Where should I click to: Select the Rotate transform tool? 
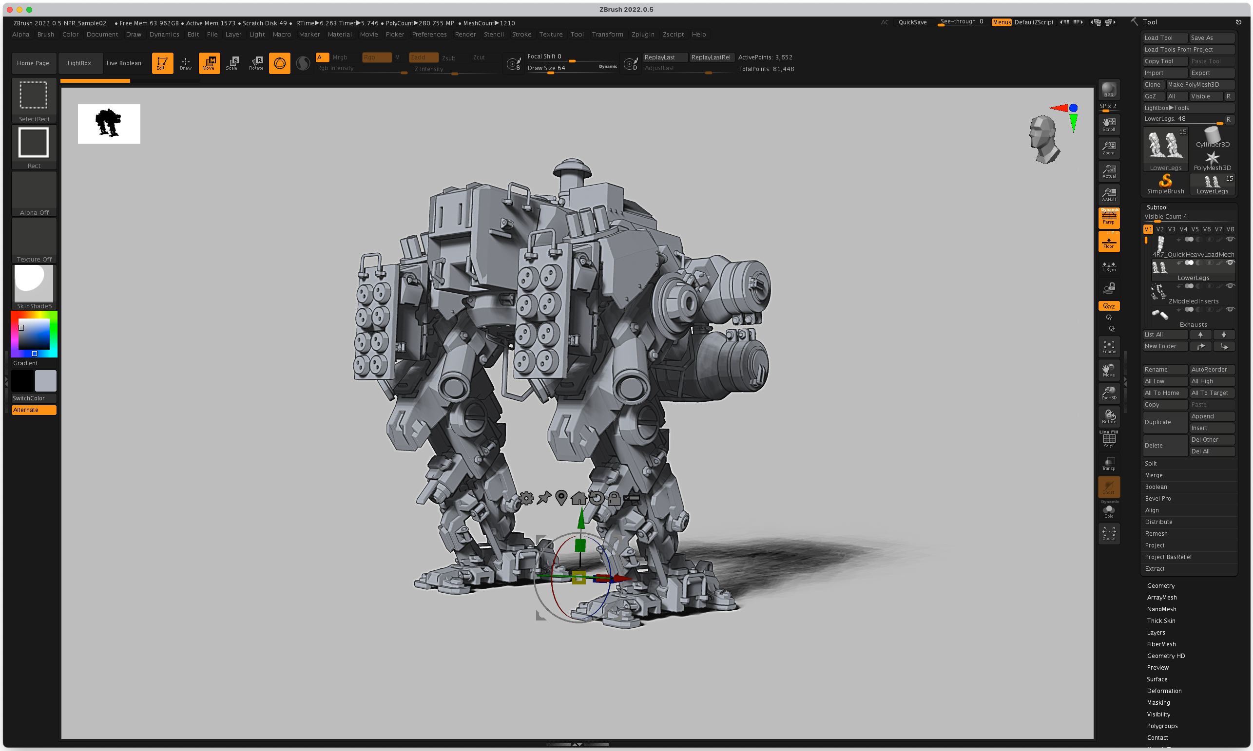[x=256, y=63]
